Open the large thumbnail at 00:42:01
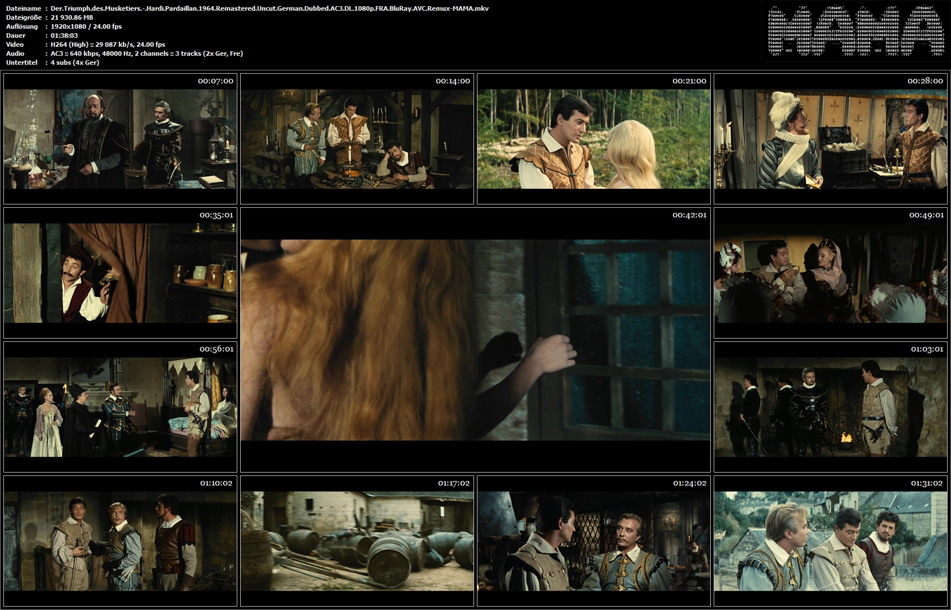Screen dimensions: 951x610 (475, 340)
